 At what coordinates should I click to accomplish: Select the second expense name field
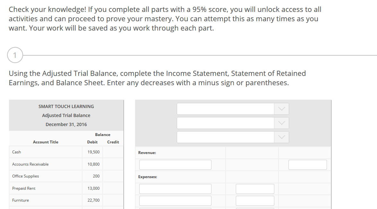(x=175, y=200)
